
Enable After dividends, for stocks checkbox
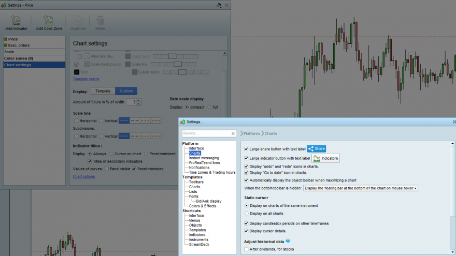[246, 249]
